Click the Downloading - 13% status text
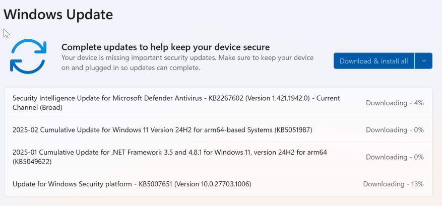The width and height of the screenshot is (442, 206). (393, 184)
